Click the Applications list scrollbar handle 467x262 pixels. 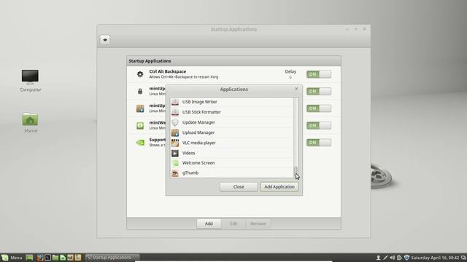[x=296, y=171]
